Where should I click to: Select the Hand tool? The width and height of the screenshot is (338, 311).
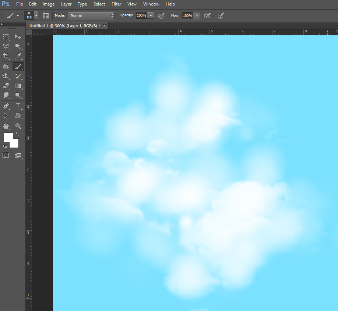[6, 126]
